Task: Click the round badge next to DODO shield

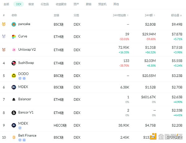Action: pyautogui.click(x=24, y=78)
